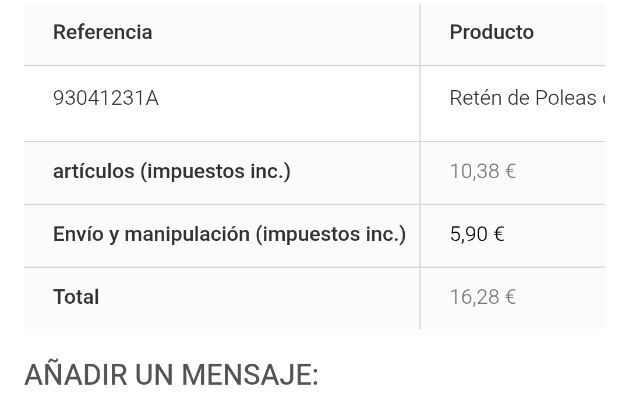The height and width of the screenshot is (401, 629).
Task: Click the euro symbol in total amount
Action: [510, 297]
